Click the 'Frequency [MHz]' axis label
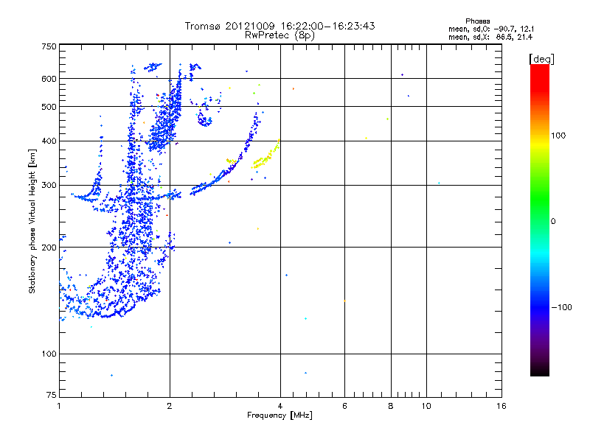 [x=280, y=415]
